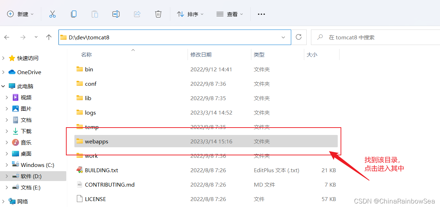The height and width of the screenshot is (207, 440).
Task: Click the Cut scissors icon
Action: (53, 14)
